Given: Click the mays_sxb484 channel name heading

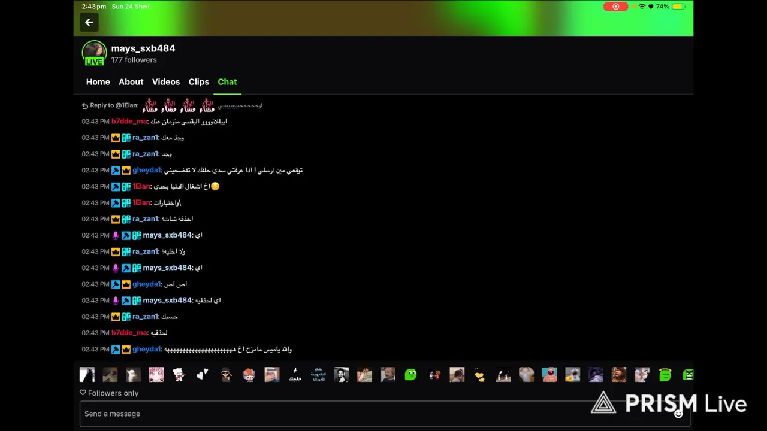Looking at the screenshot, I should [x=143, y=48].
